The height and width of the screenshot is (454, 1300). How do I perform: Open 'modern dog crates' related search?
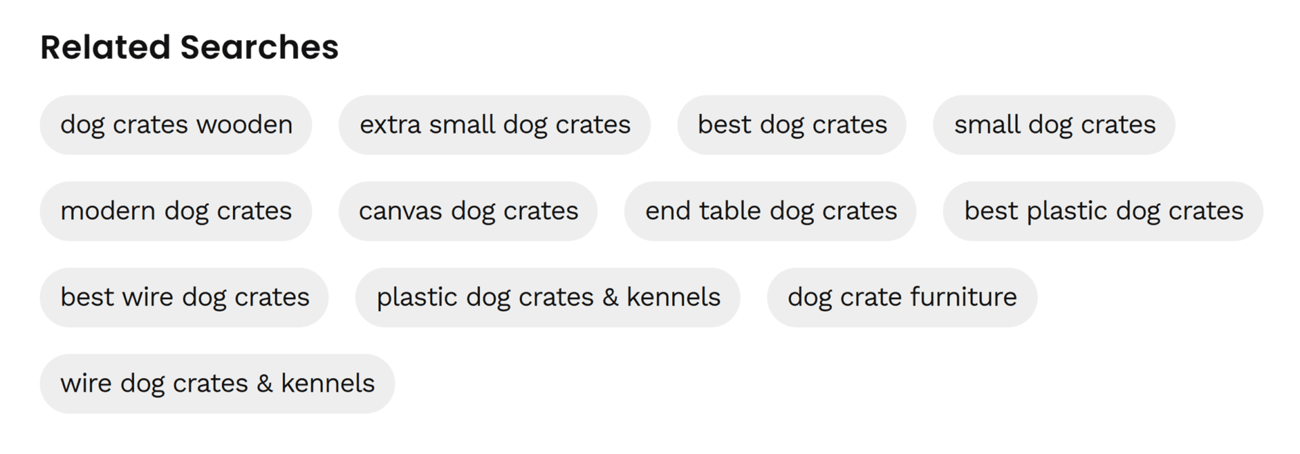coord(176,211)
